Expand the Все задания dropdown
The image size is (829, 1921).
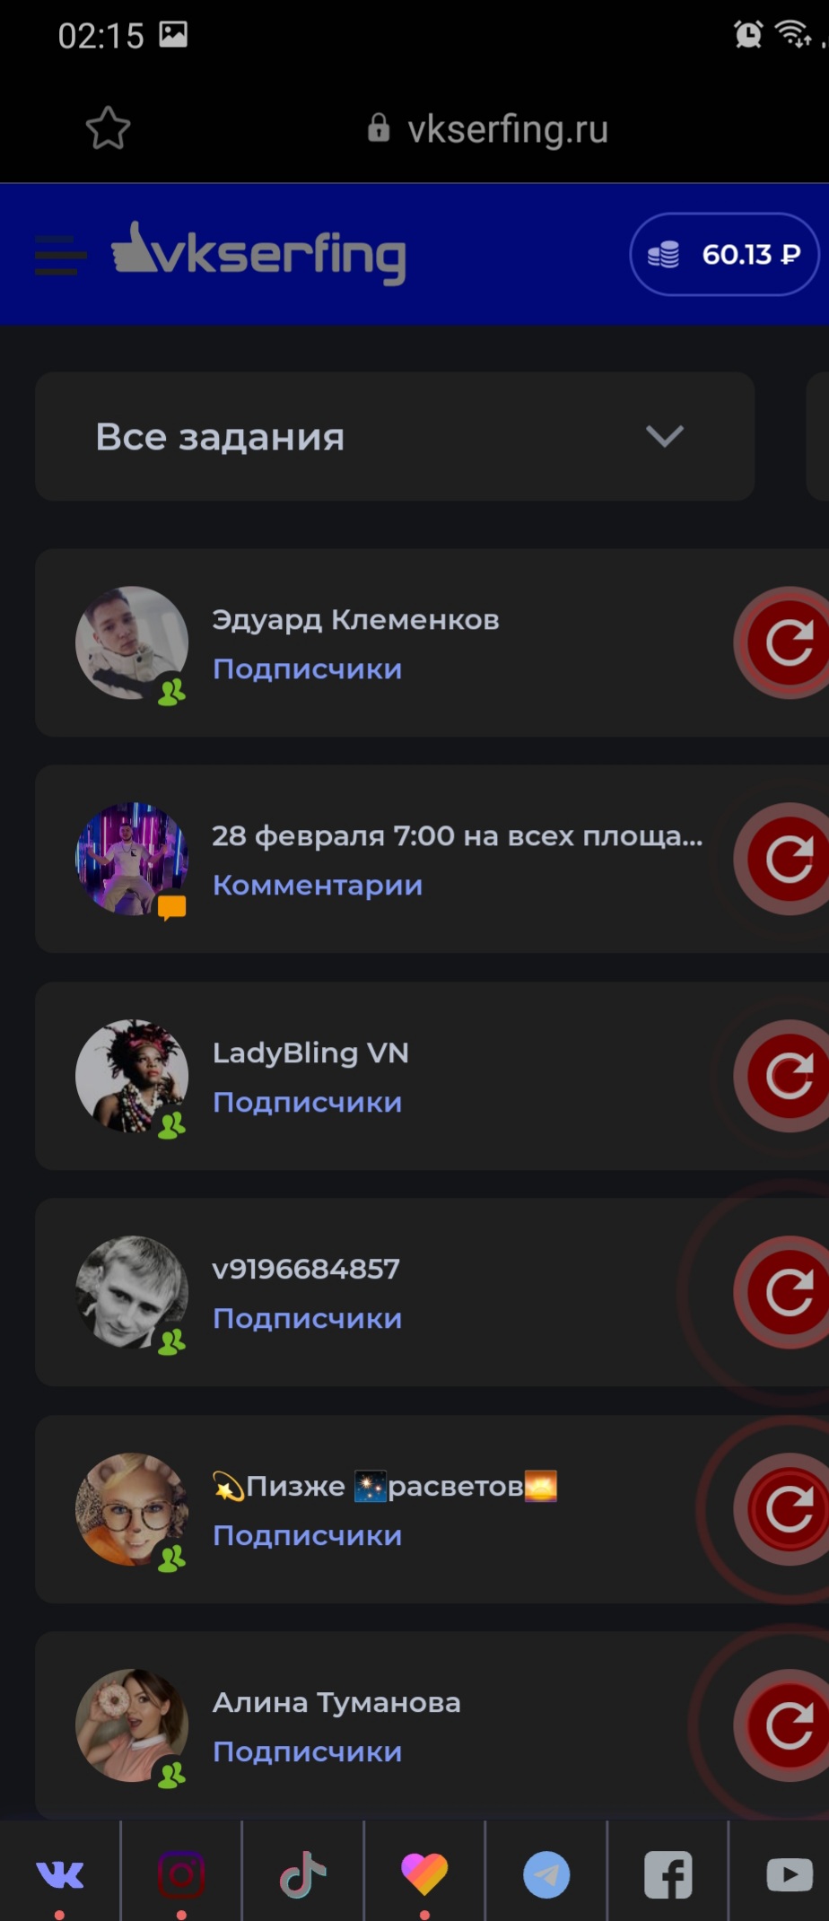pos(395,436)
